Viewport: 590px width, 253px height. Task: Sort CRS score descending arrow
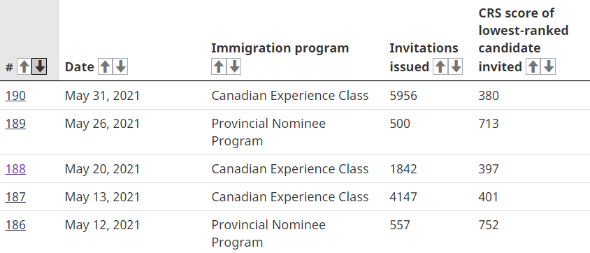pyautogui.click(x=548, y=67)
